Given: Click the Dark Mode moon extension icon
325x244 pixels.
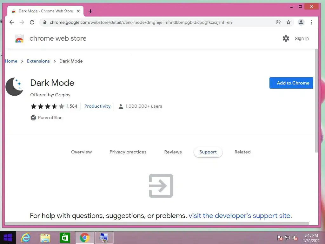Looking at the screenshot, I should 15,87.
